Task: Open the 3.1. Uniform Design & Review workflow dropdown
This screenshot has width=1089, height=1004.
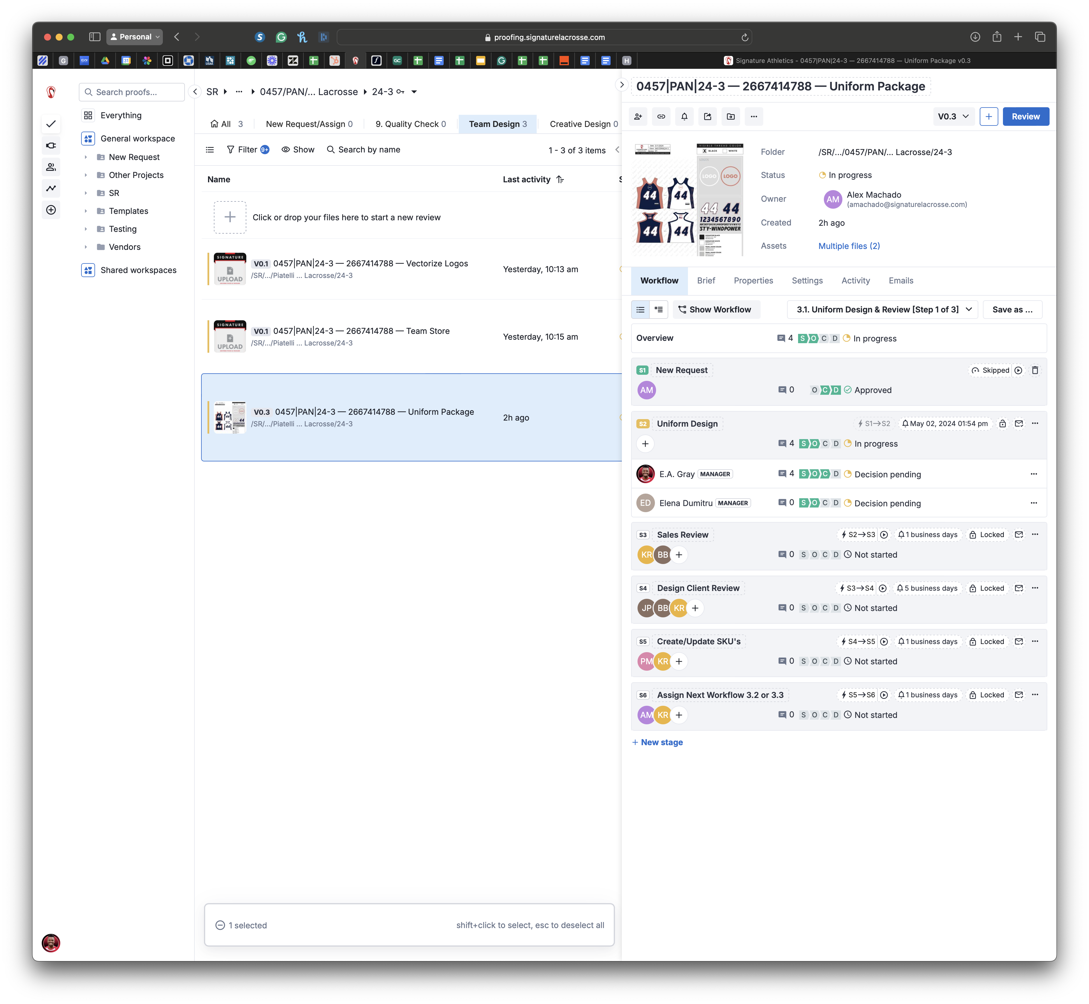Action: pos(883,310)
